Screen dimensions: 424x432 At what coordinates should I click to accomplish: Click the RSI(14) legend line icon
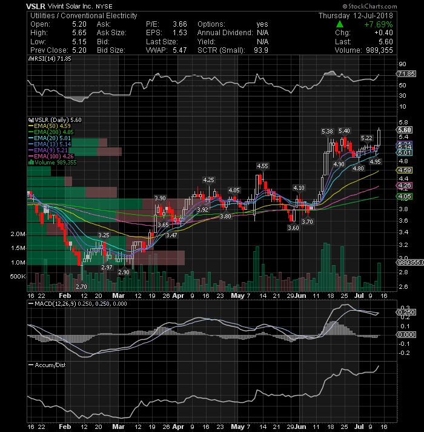coord(31,59)
